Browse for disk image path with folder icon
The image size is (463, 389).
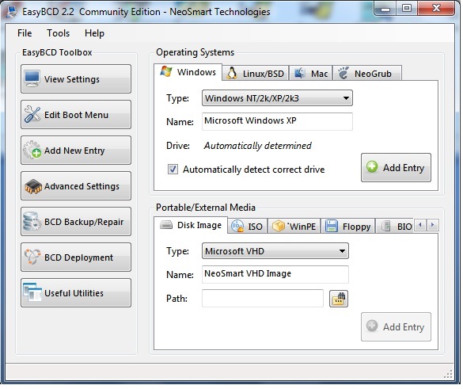[339, 299]
